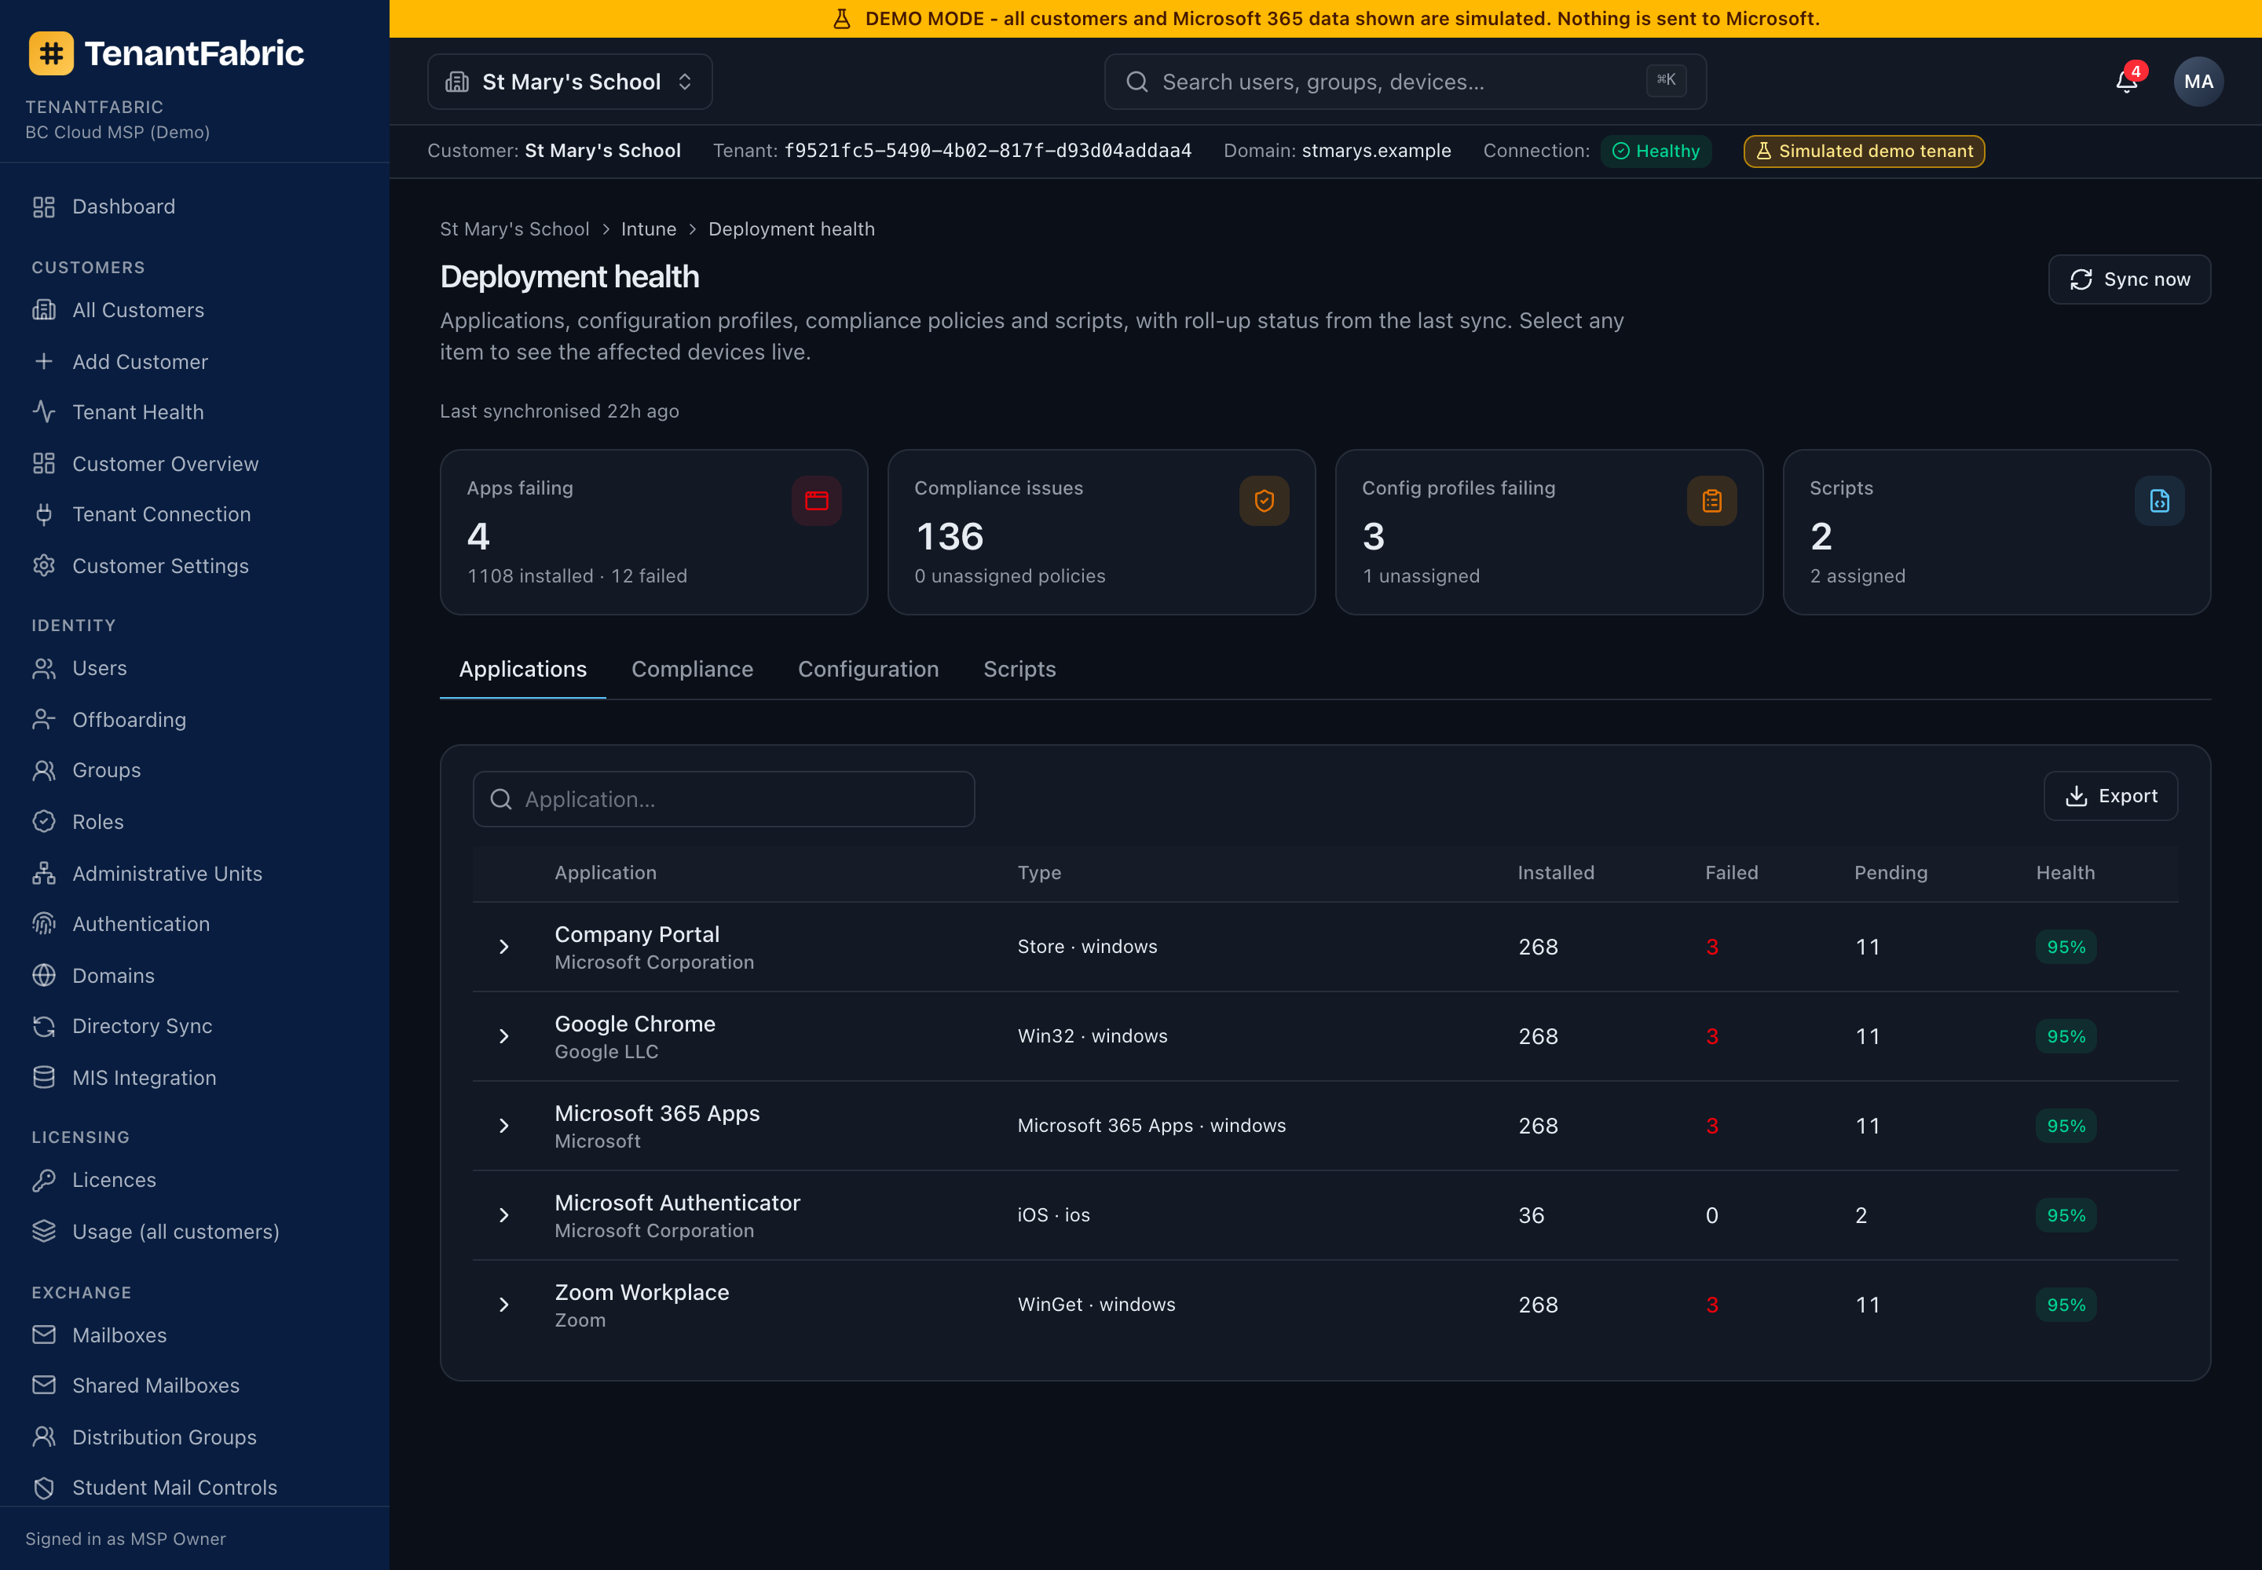The height and width of the screenshot is (1570, 2262).
Task: Click the Intune breadcrumb link
Action: [649, 229]
